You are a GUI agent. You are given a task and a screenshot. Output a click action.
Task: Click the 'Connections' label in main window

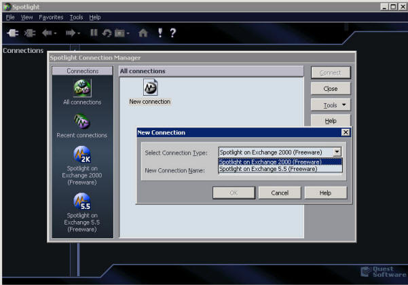pos(23,50)
